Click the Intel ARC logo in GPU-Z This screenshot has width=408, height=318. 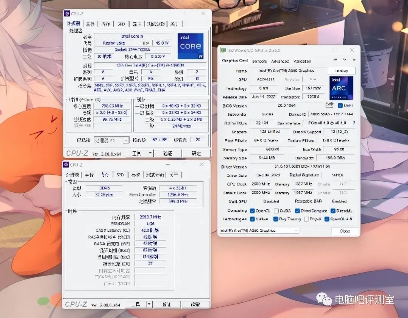point(341,88)
